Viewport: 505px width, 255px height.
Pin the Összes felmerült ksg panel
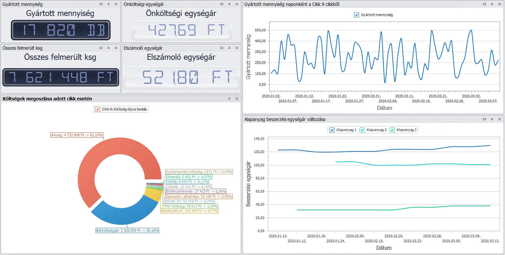108,48
